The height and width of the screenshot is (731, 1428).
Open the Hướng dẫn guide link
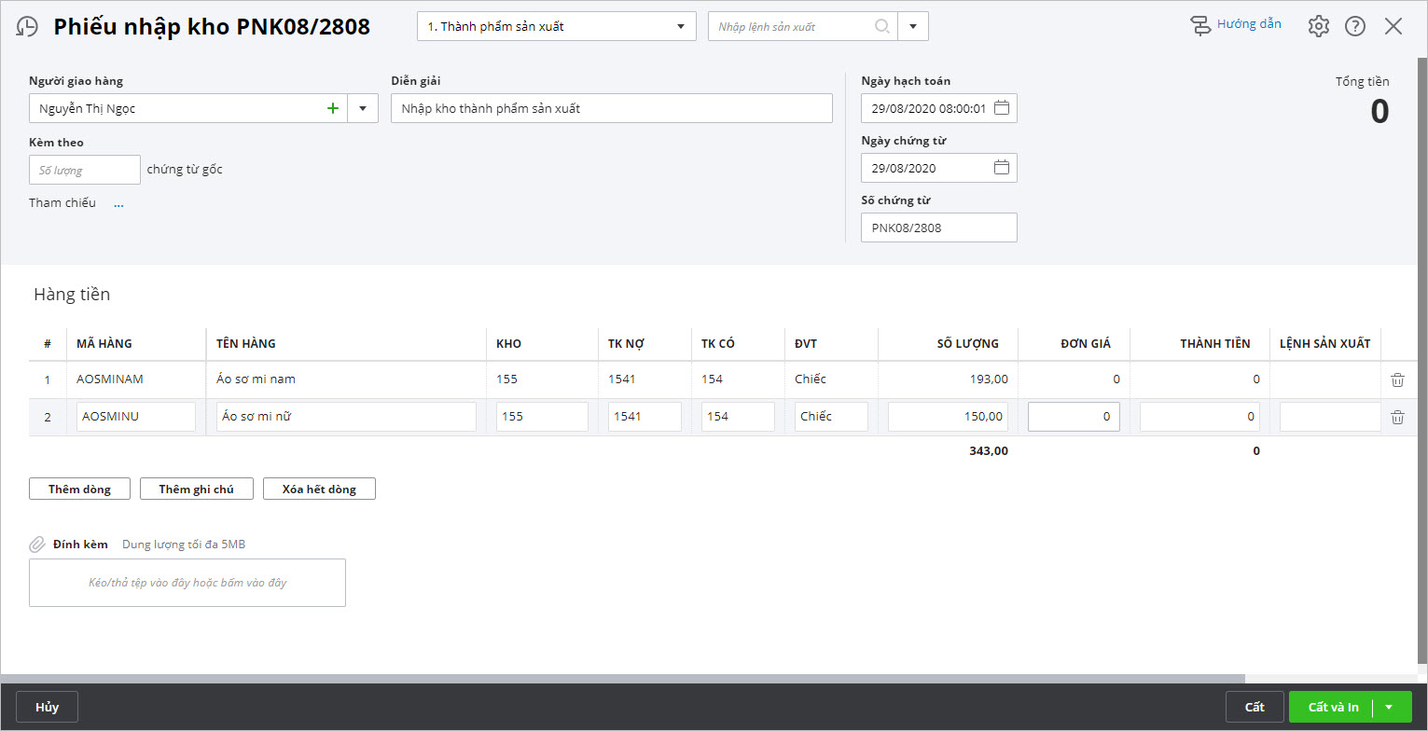[1237, 24]
